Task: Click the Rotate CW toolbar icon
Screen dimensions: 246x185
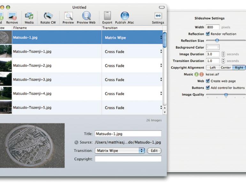Action: coord(48,16)
